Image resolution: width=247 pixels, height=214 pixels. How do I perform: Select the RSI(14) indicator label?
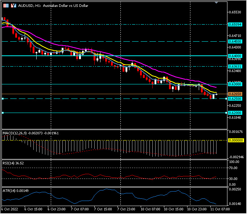pyautogui.click(x=13, y=163)
